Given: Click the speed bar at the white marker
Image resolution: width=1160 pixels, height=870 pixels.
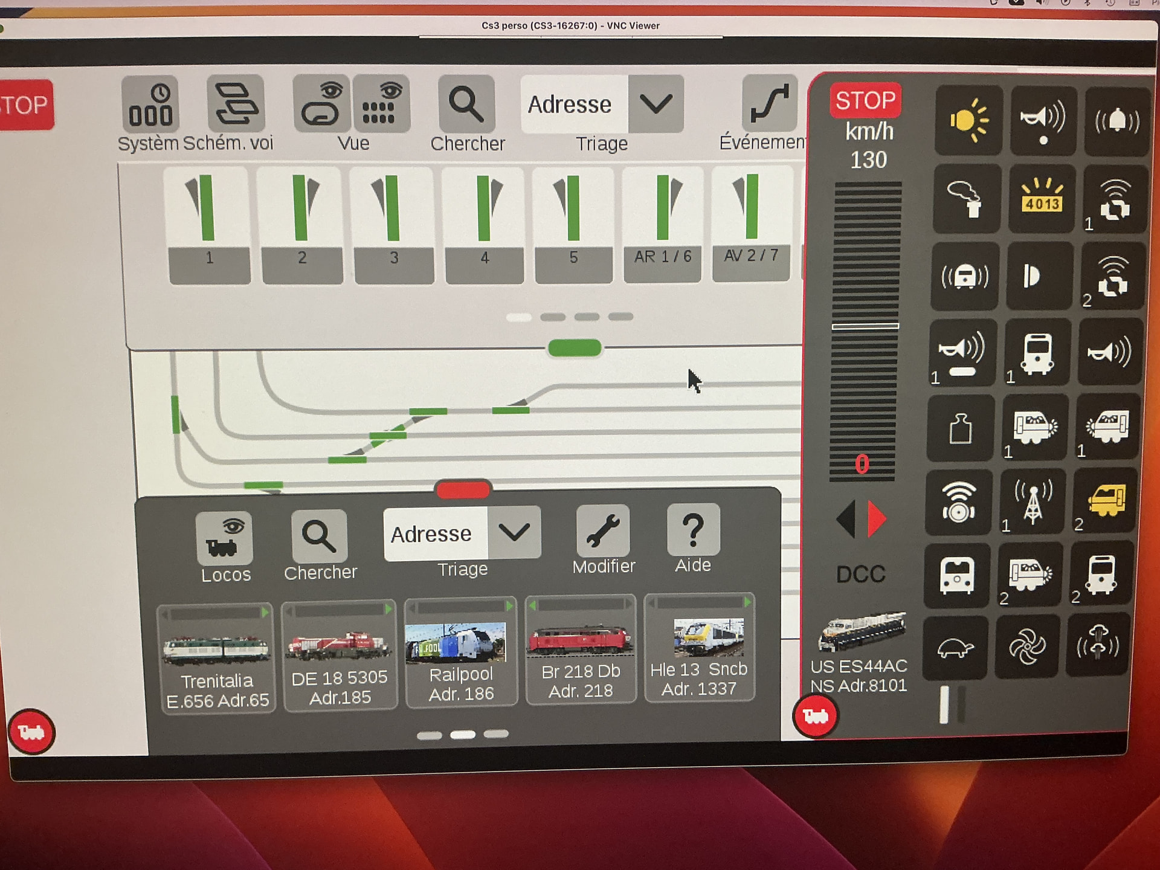Looking at the screenshot, I should 865,326.
